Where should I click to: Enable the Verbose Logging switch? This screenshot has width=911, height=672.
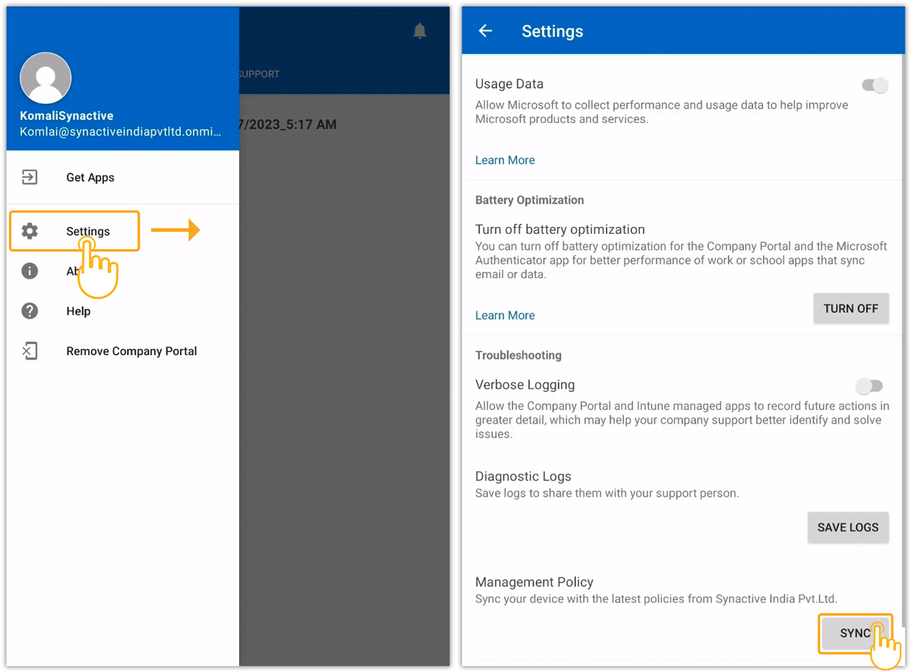(x=869, y=386)
